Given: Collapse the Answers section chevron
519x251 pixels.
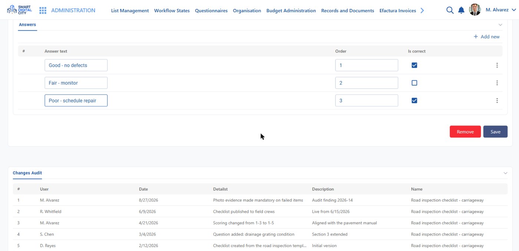Looking at the screenshot, I should [500, 25].
